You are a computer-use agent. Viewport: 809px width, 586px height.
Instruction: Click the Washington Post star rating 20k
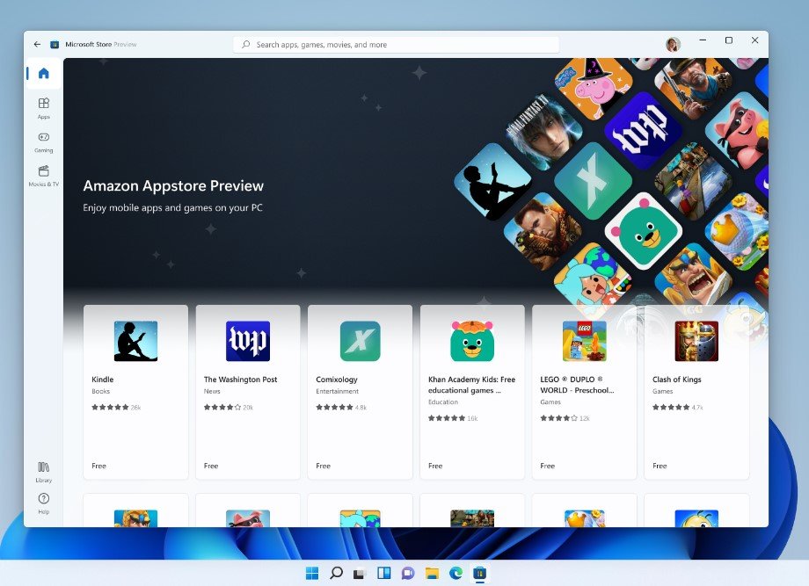tap(229, 407)
